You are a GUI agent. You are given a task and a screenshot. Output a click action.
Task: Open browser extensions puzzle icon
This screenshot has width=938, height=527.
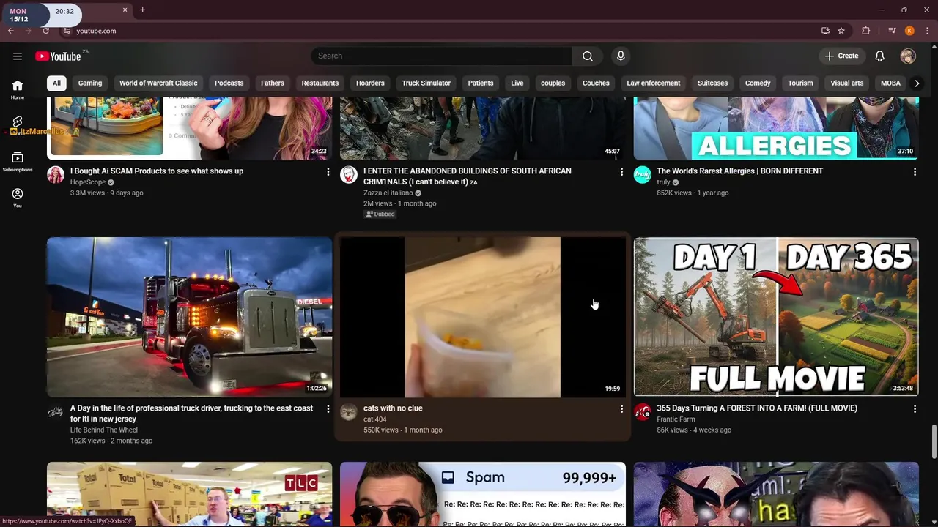[x=866, y=31]
